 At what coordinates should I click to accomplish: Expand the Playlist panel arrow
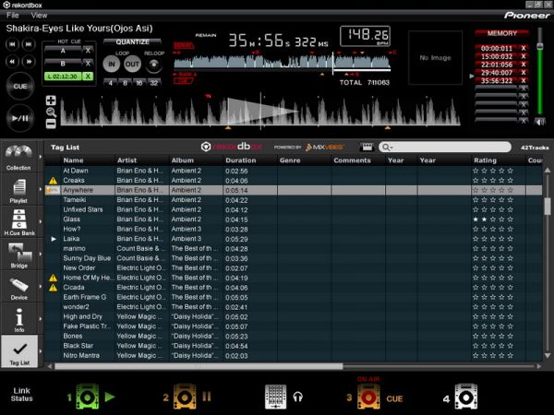tap(41, 189)
